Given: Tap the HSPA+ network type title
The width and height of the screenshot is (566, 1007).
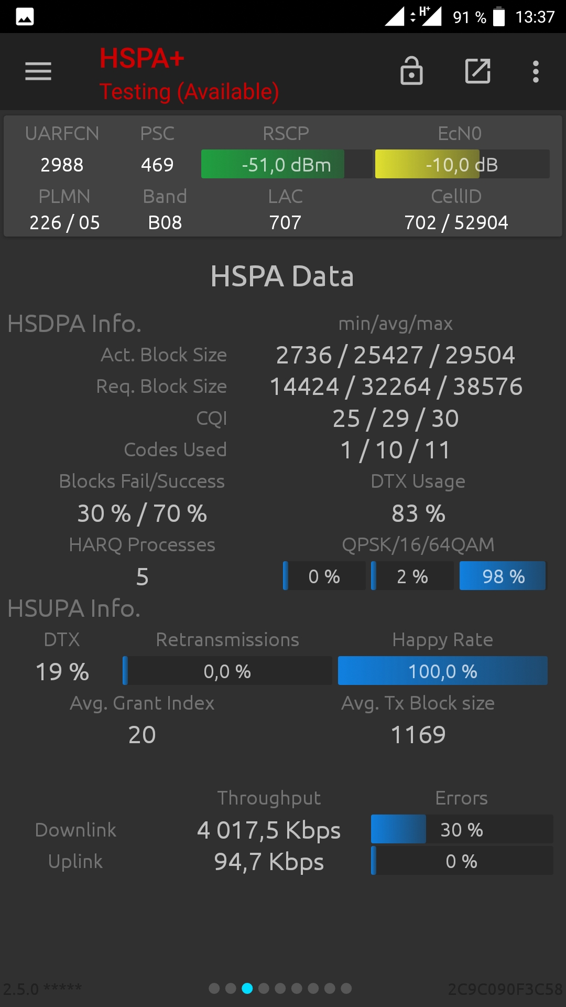Looking at the screenshot, I should 142,58.
